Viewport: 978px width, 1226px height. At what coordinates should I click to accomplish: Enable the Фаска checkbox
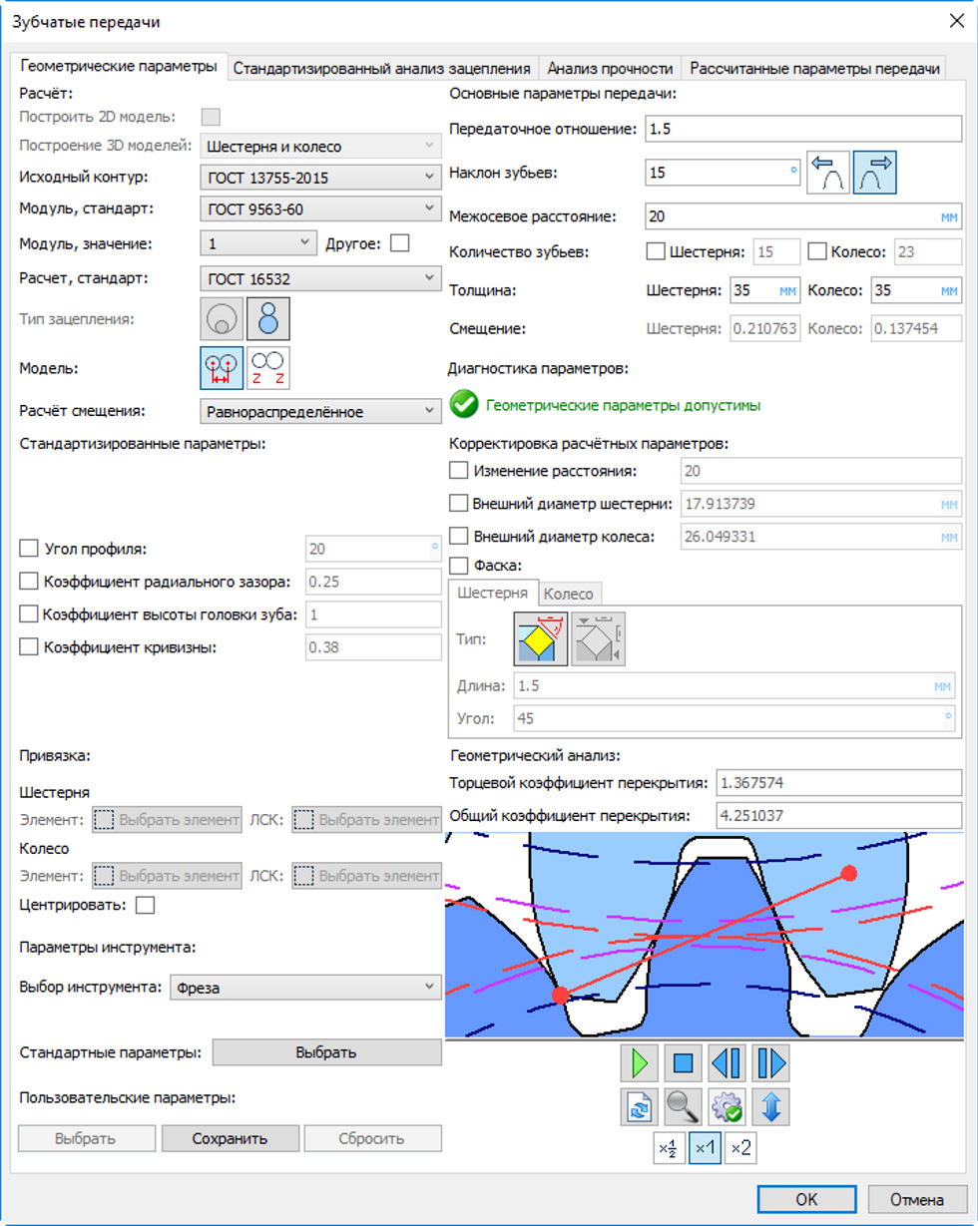pyautogui.click(x=460, y=565)
